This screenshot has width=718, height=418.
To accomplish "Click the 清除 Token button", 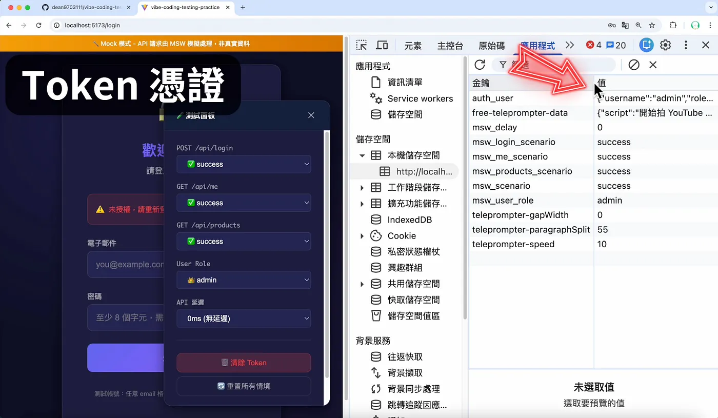I will 244,363.
